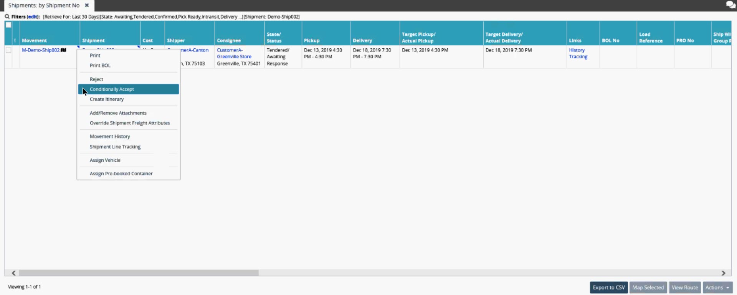Toggle the select-all header checkbox

tap(8, 25)
